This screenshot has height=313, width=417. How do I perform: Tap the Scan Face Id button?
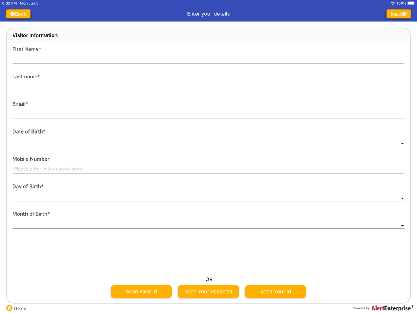(141, 291)
